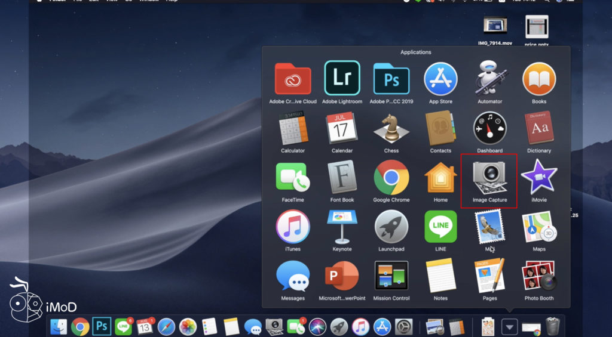This screenshot has width=612, height=337.
Task: Switch to Photoshop in the Dock
Action: [x=102, y=326]
